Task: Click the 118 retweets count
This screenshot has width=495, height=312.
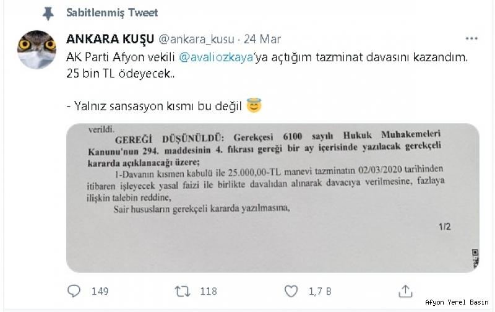Action: tap(209, 291)
